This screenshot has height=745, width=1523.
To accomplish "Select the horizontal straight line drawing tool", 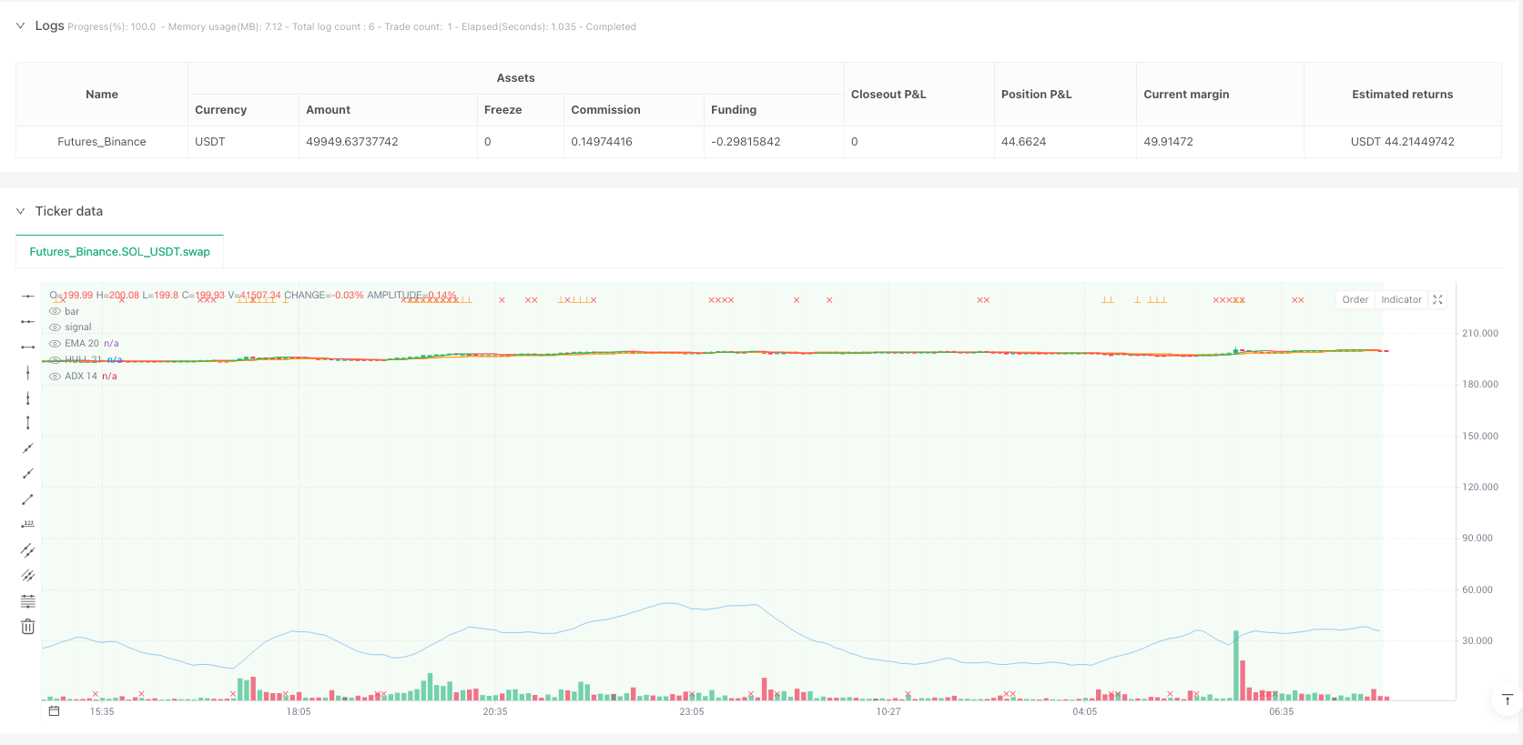I will (x=28, y=296).
